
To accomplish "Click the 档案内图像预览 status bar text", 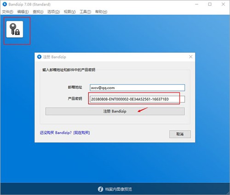I will pyautogui.click(x=118, y=189).
